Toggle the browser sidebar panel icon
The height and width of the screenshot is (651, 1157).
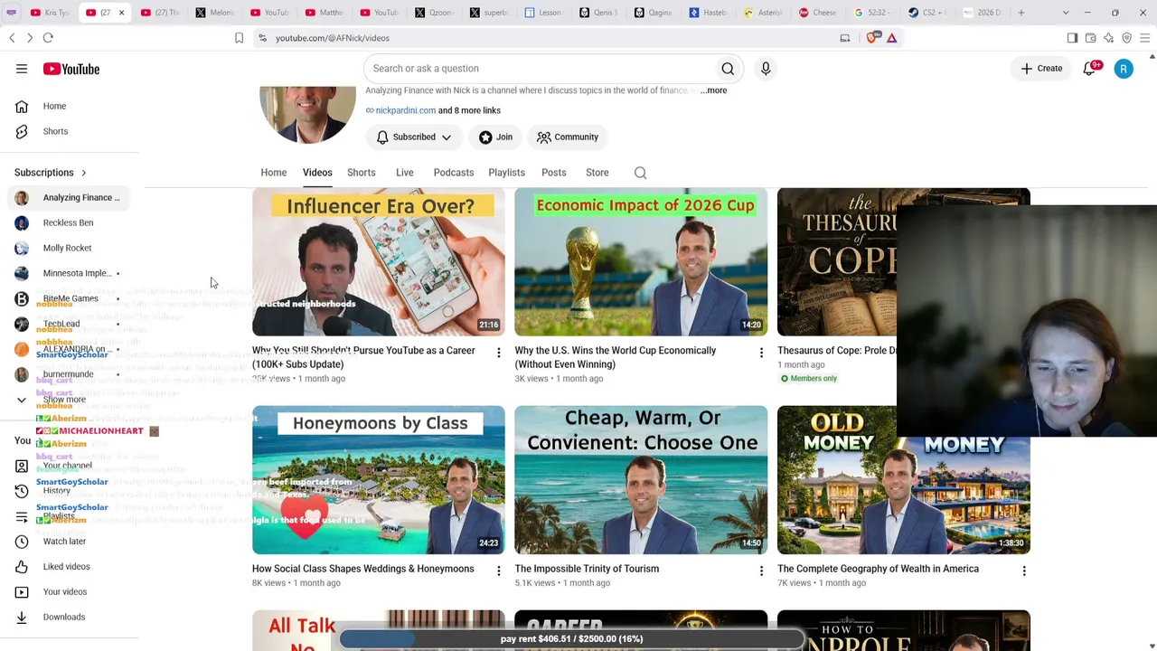[x=1072, y=38]
